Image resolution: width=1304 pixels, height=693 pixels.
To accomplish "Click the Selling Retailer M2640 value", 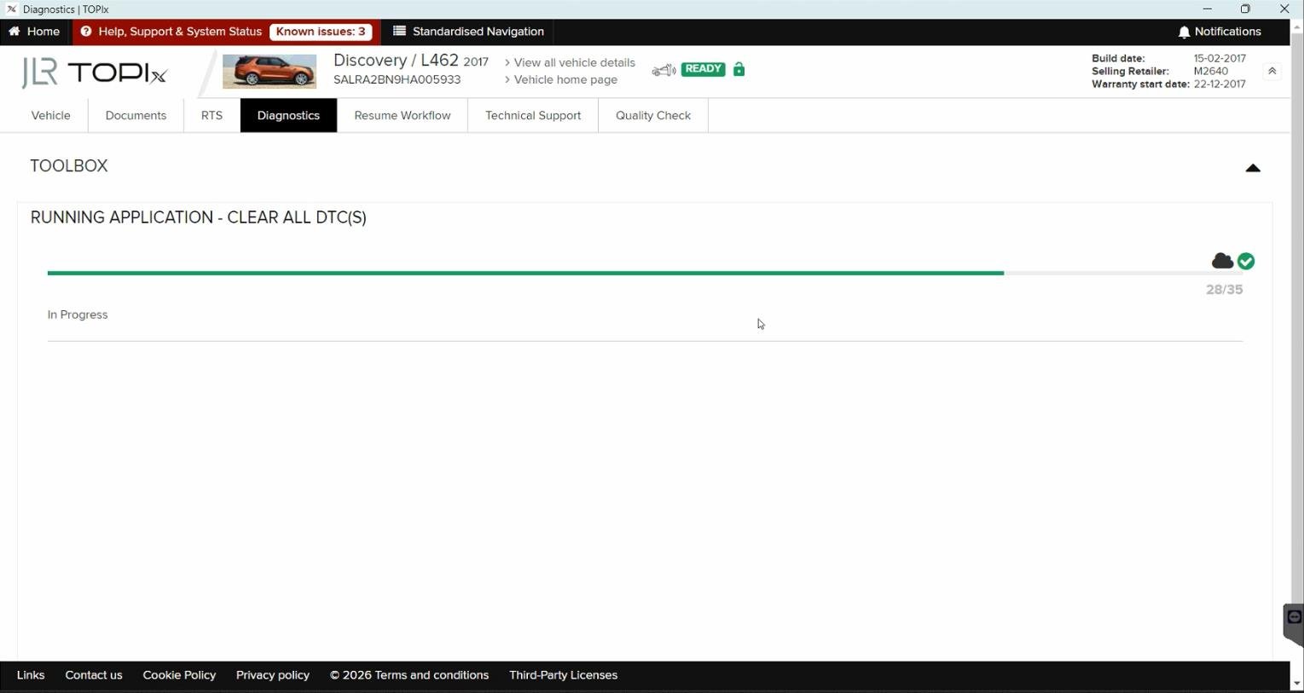I will tap(1211, 72).
